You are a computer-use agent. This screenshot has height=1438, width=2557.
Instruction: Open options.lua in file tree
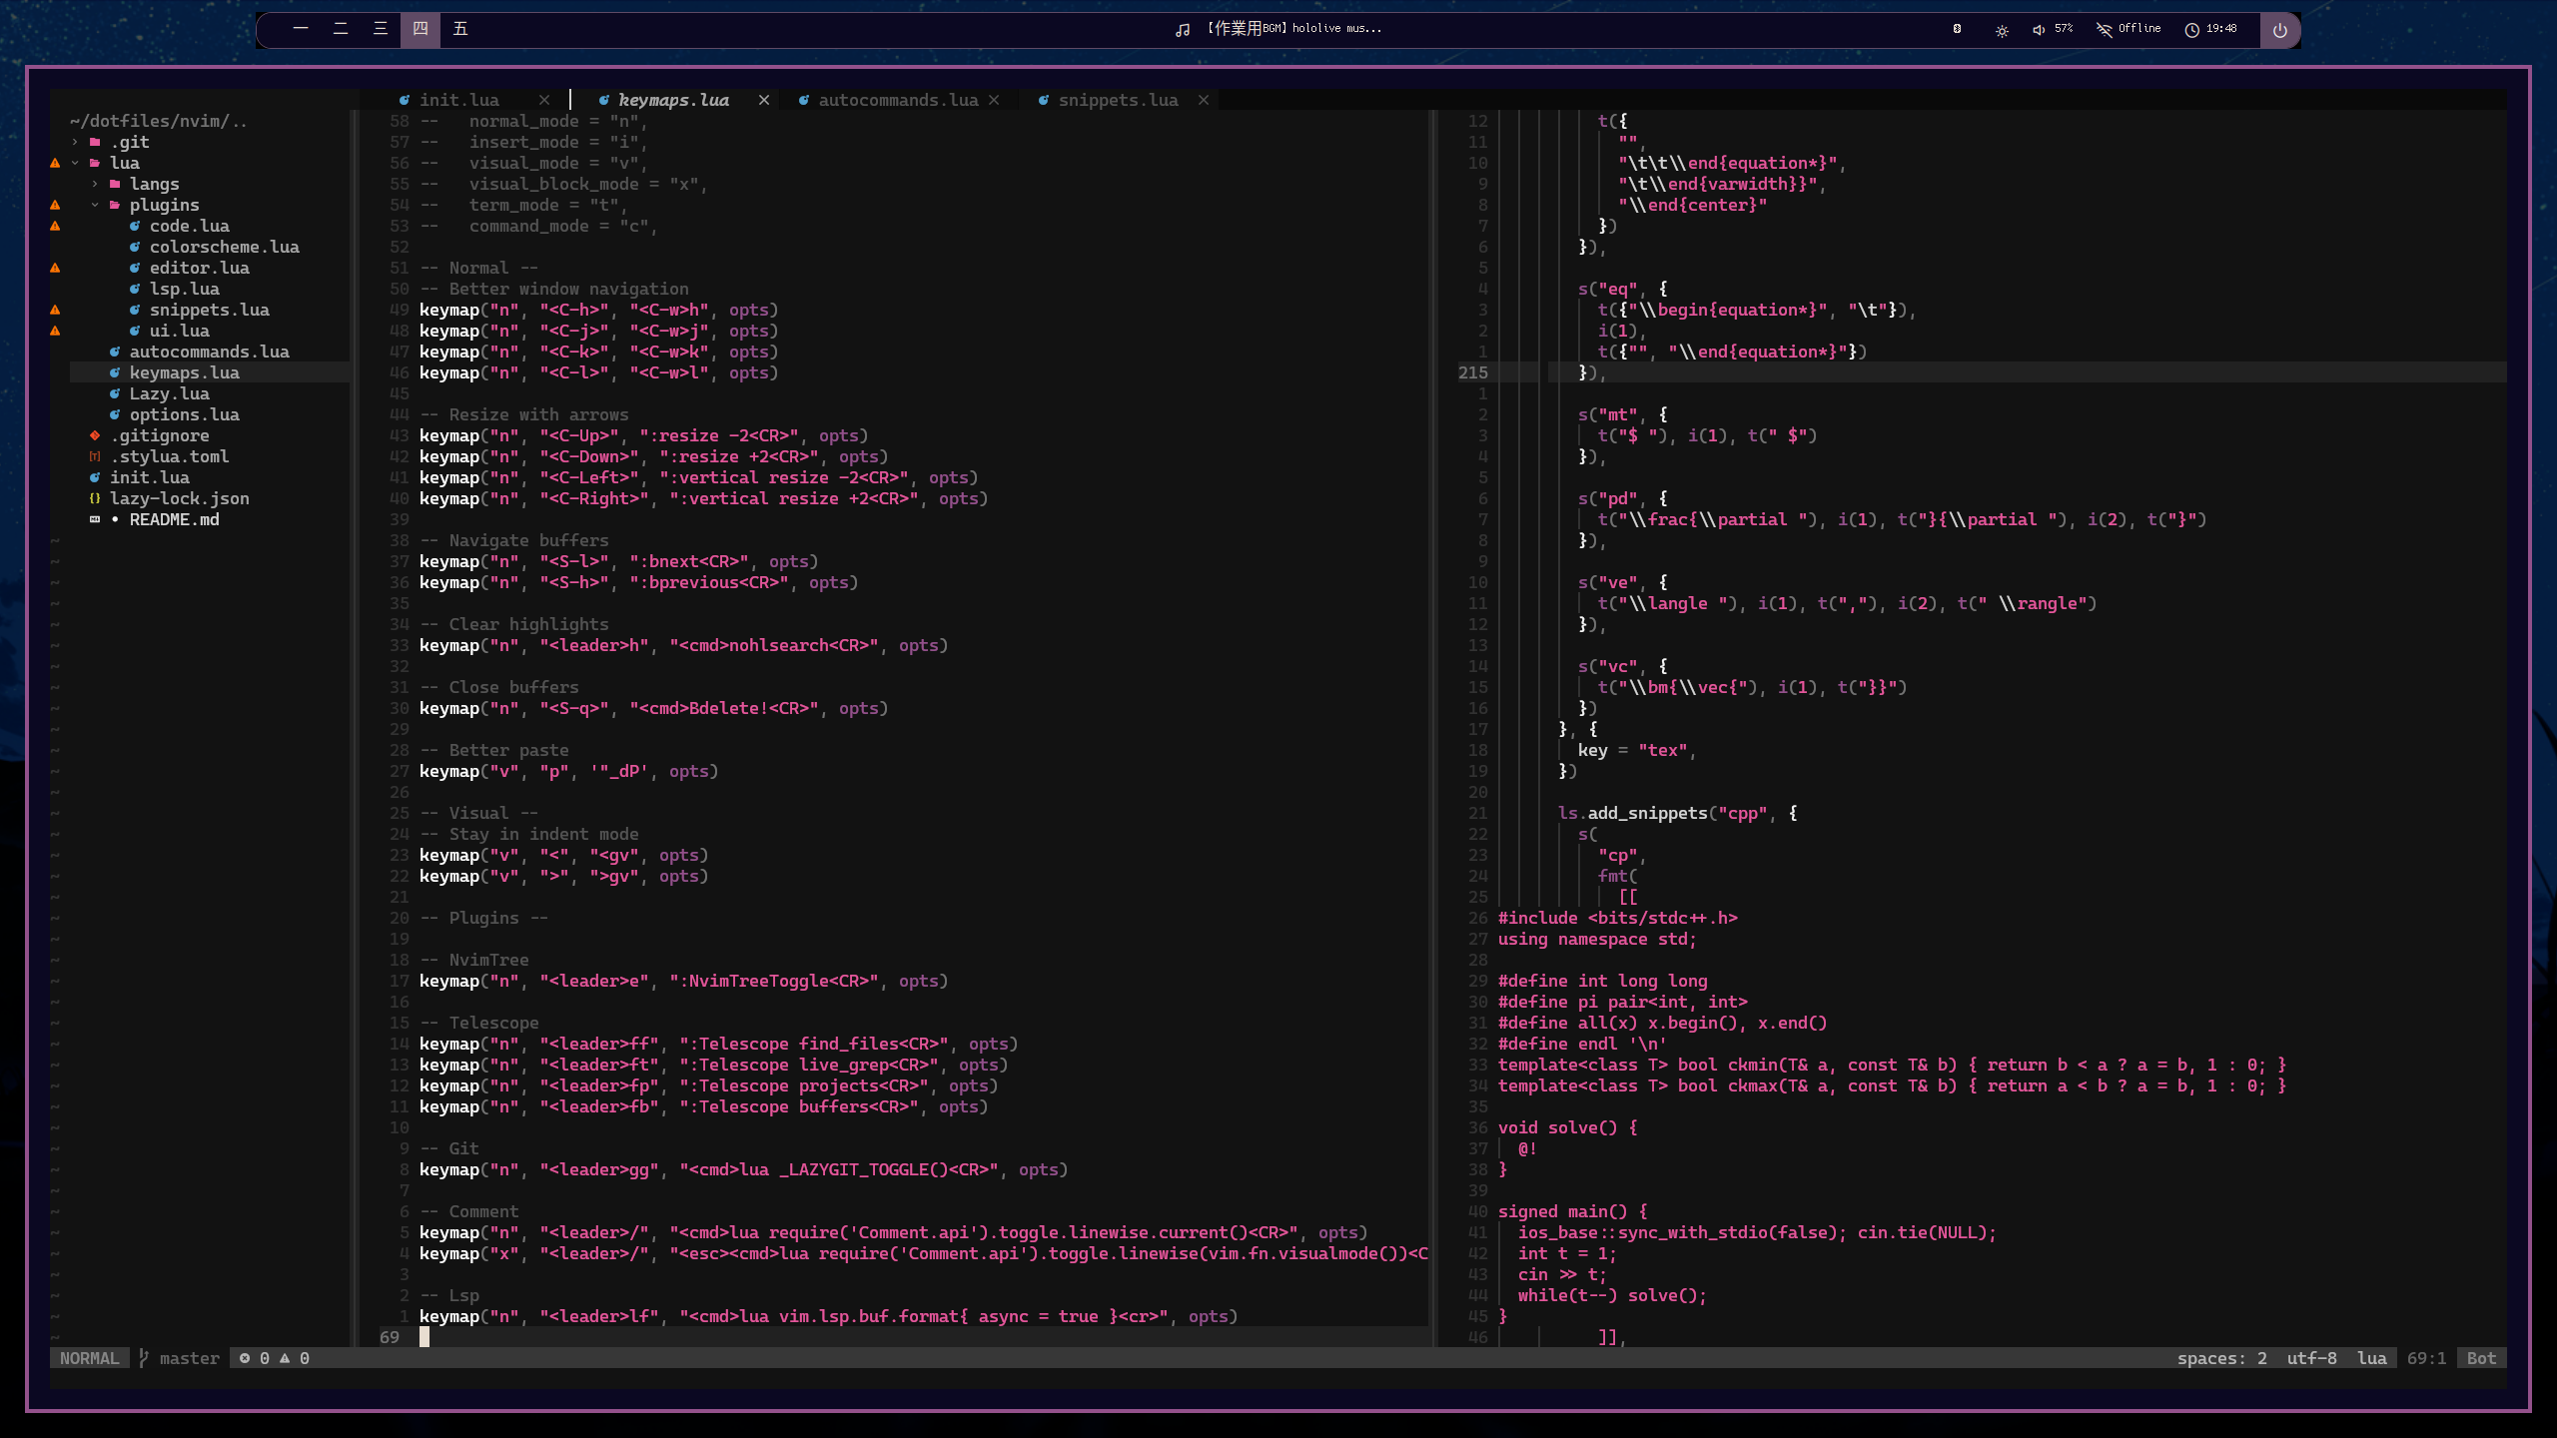[x=185, y=414]
